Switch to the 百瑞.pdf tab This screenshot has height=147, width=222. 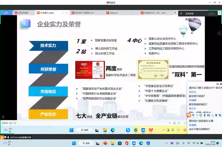click(x=114, y=13)
